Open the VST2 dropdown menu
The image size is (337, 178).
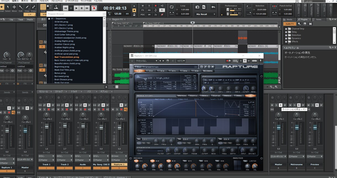coord(181,61)
